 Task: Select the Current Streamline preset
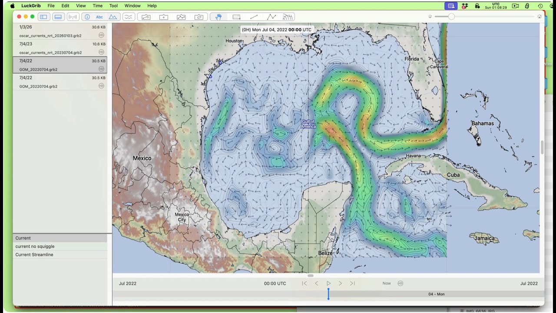click(x=60, y=255)
